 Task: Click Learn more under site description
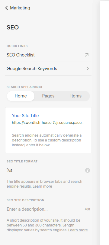click(x=78, y=230)
